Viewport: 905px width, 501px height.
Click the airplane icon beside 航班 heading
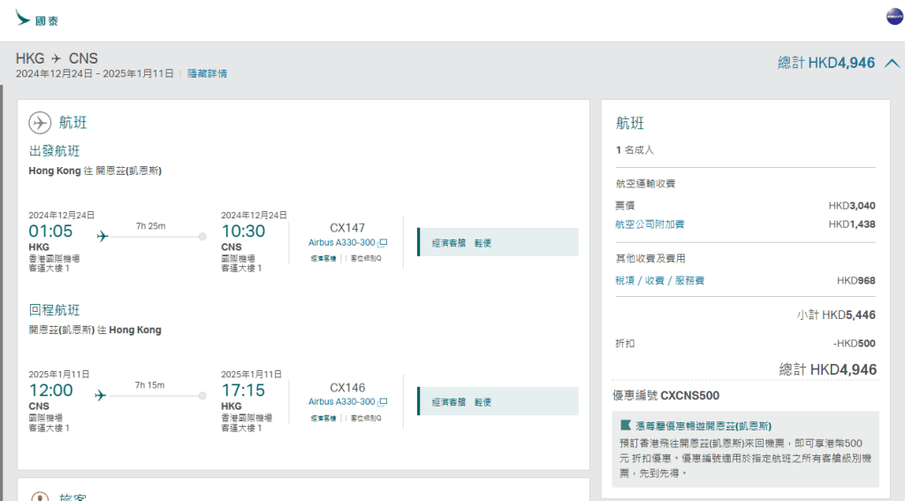40,123
